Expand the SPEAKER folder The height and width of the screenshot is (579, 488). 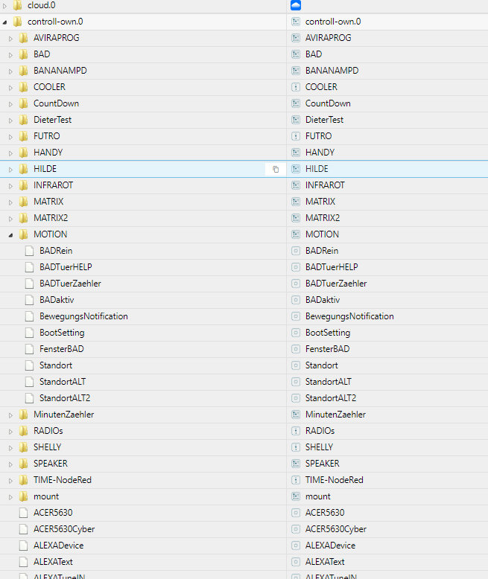[x=10, y=464]
